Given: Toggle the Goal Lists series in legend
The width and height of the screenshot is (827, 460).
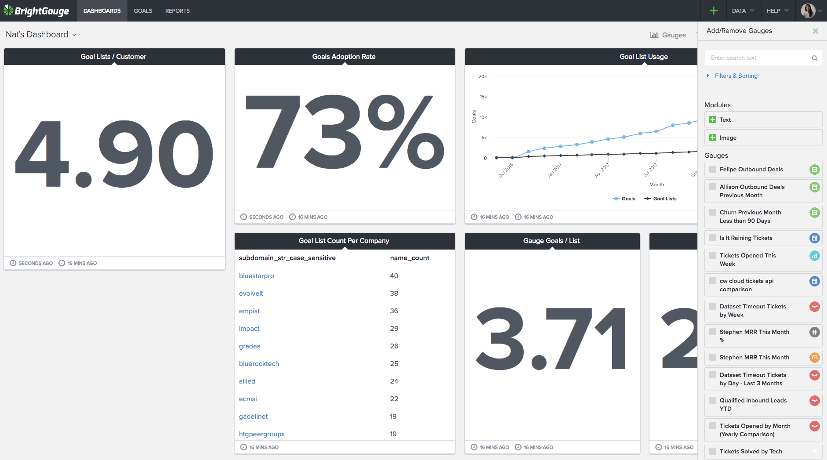Looking at the screenshot, I should [660, 199].
